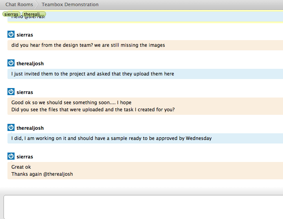Select the Teambox Demonstration breadcrumb
The width and height of the screenshot is (283, 219).
click(70, 5)
